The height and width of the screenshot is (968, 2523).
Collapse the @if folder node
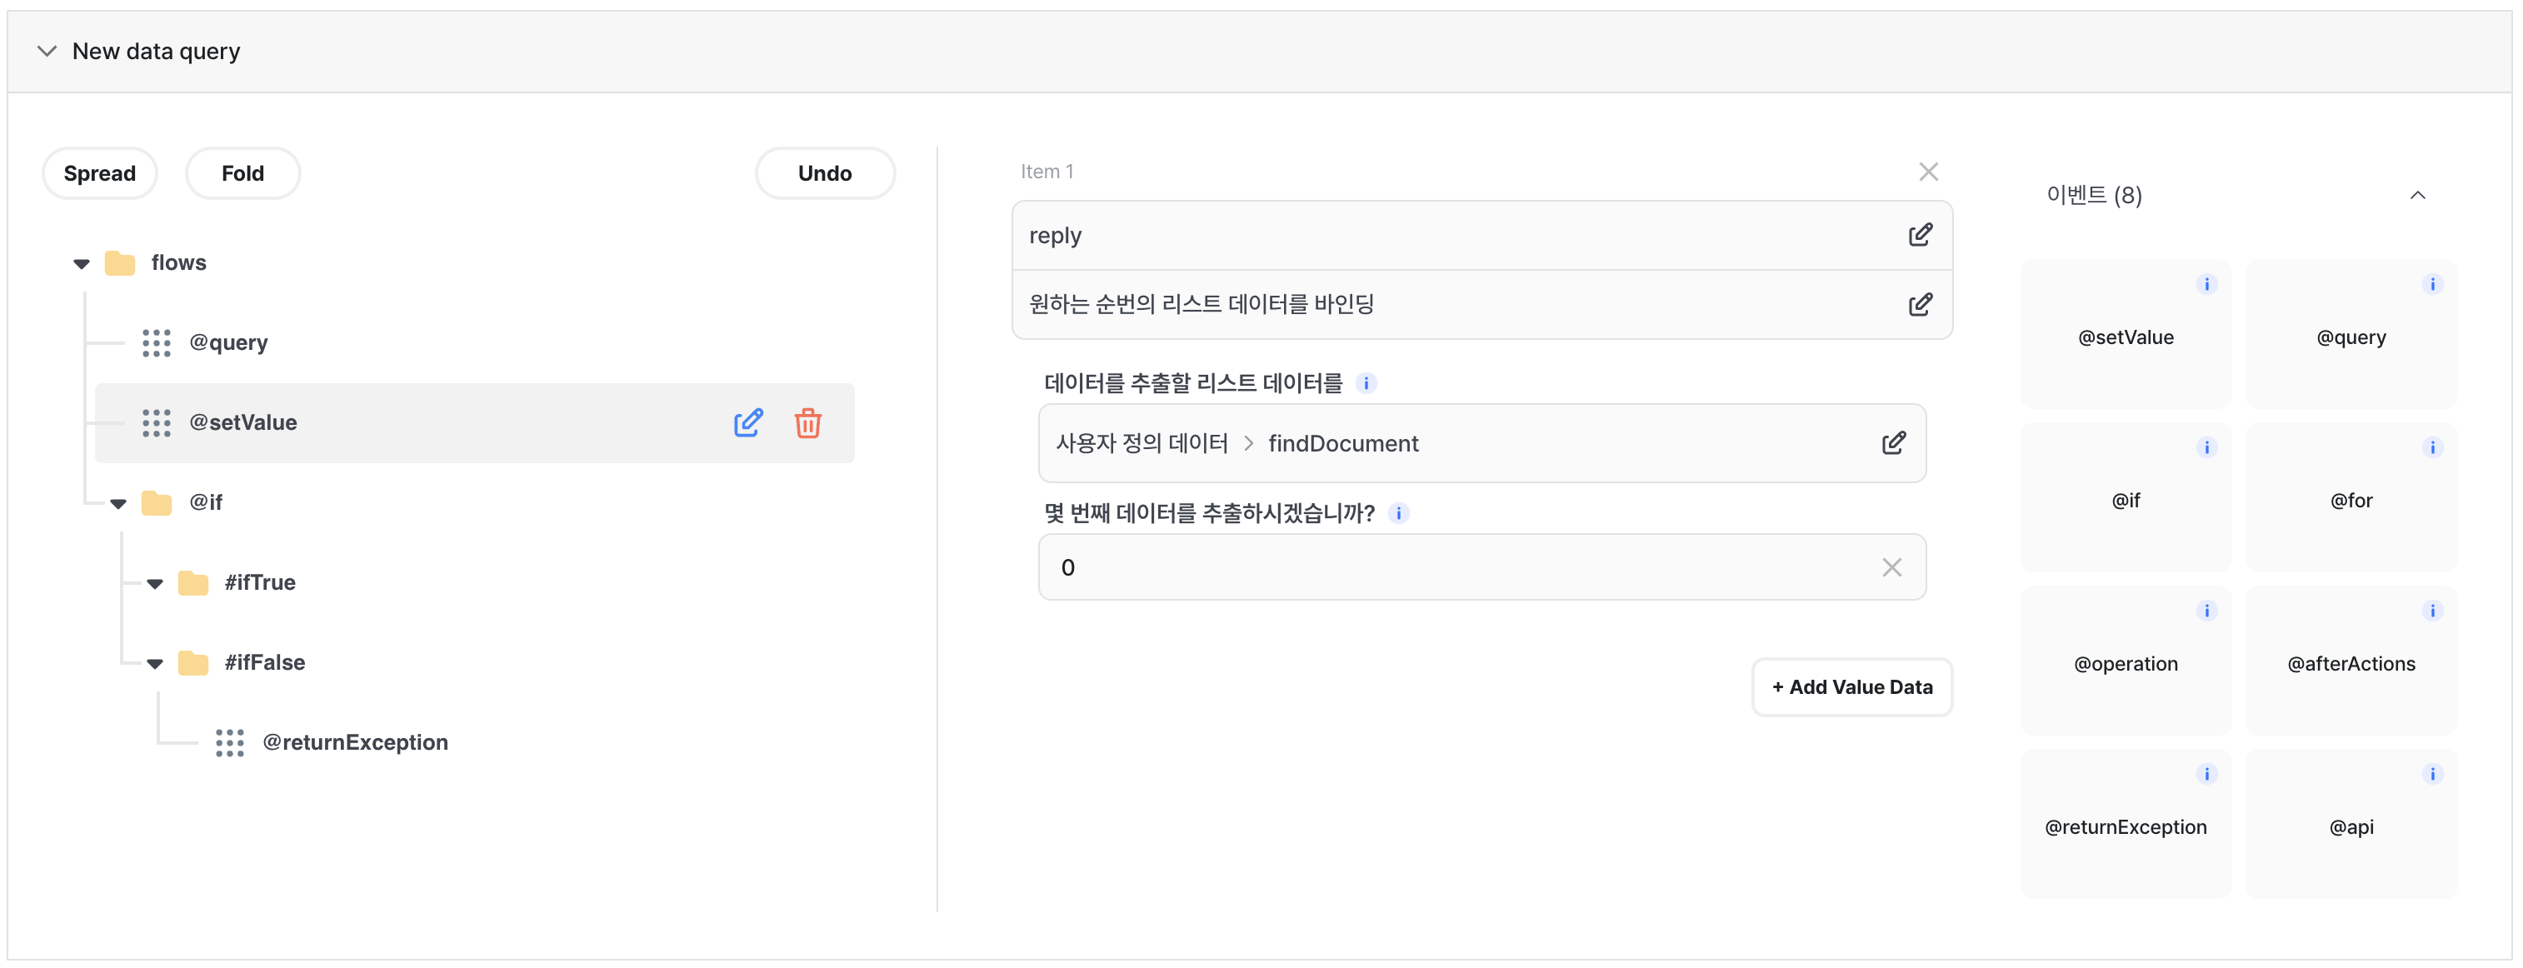(x=118, y=503)
